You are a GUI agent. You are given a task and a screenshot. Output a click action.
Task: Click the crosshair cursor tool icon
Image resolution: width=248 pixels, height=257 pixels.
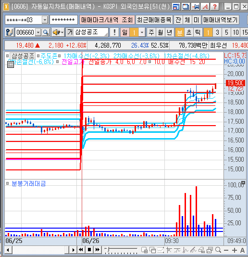click(169, 250)
